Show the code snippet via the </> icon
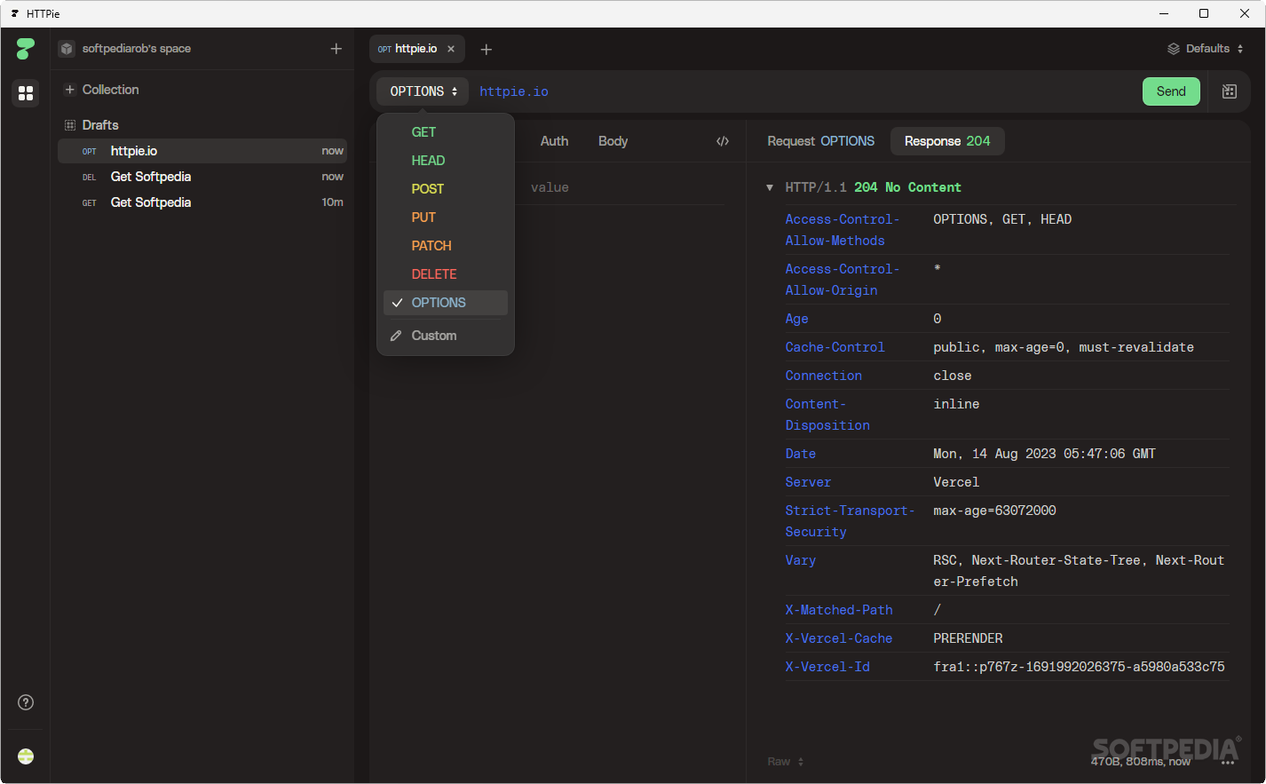Screen dimensions: 1266x784 click(x=723, y=141)
